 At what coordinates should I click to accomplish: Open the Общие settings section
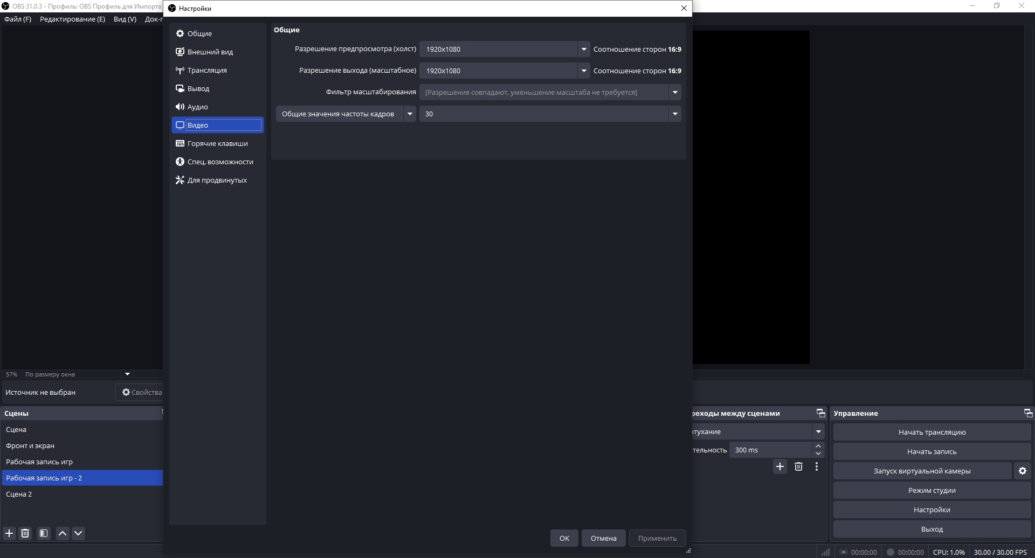(x=217, y=33)
